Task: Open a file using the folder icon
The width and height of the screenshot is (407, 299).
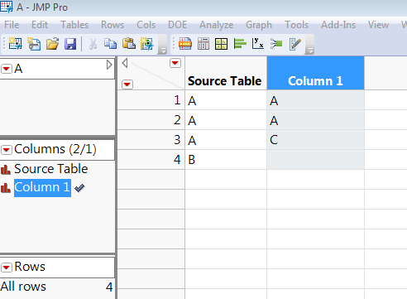Action: tap(52, 44)
